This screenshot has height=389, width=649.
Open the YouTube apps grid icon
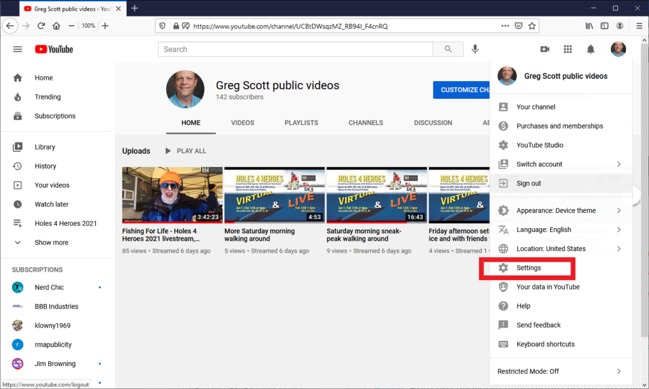point(567,49)
